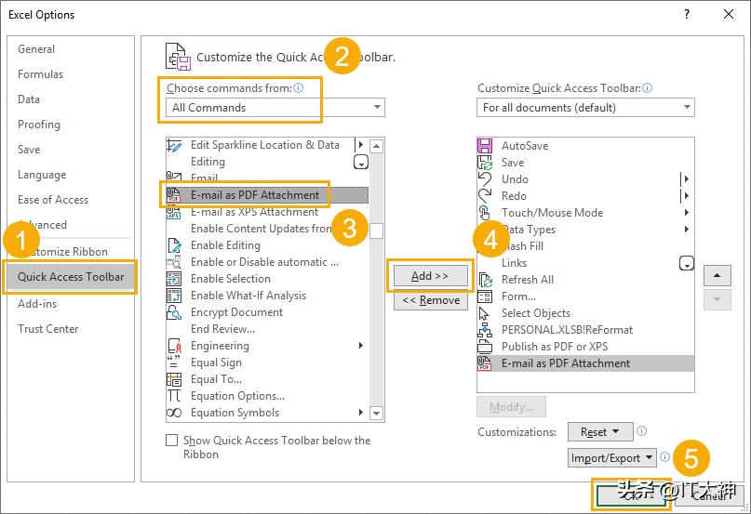Click the Publish as PDF or XPS icon

(485, 347)
